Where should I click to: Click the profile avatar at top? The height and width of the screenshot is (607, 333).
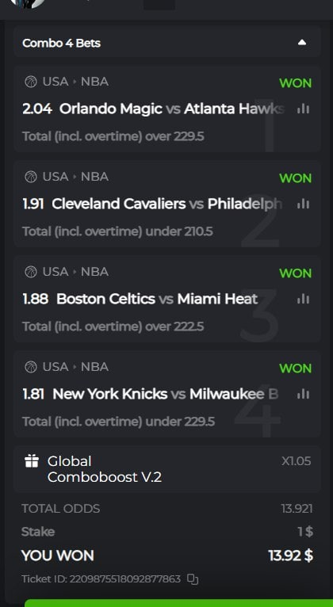[27, 4]
